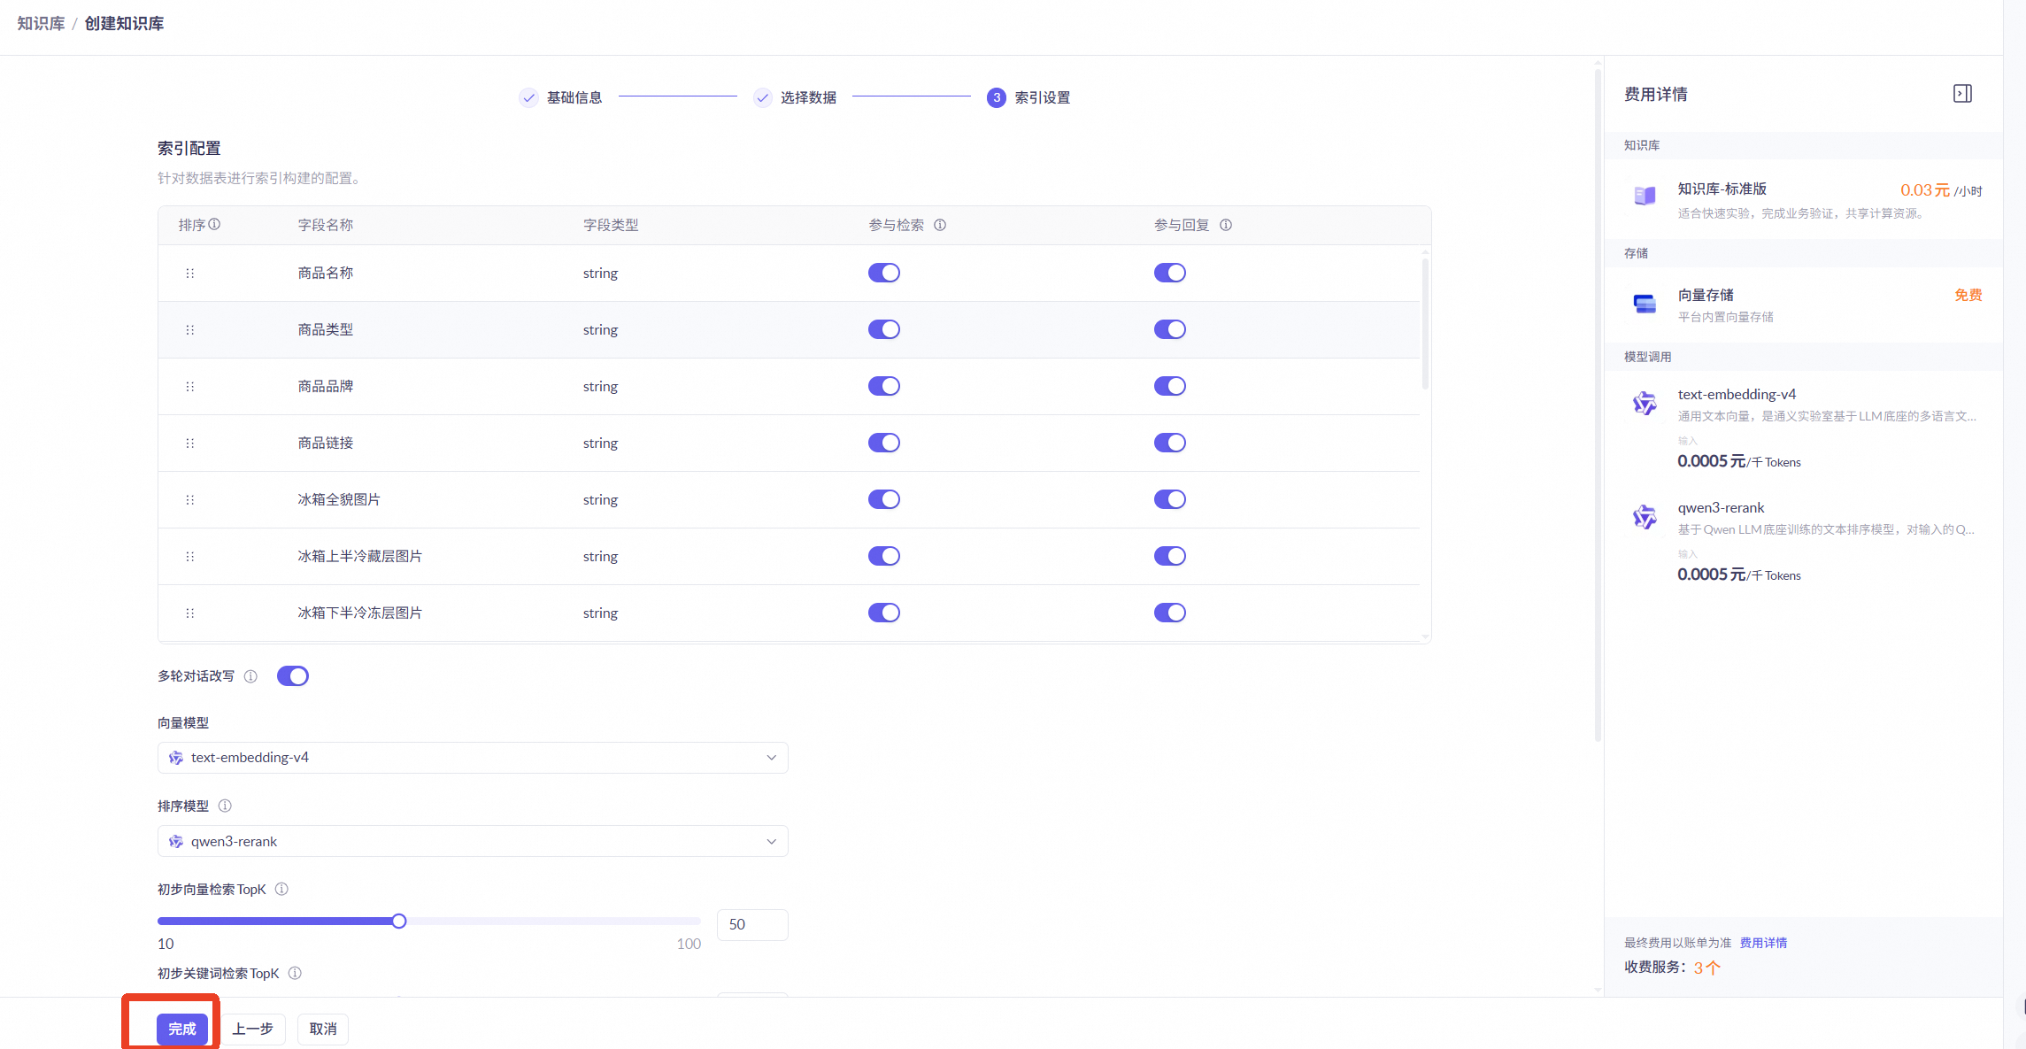Click the 完成 button
Image resolution: width=2026 pixels, height=1049 pixels.
[x=182, y=1029]
